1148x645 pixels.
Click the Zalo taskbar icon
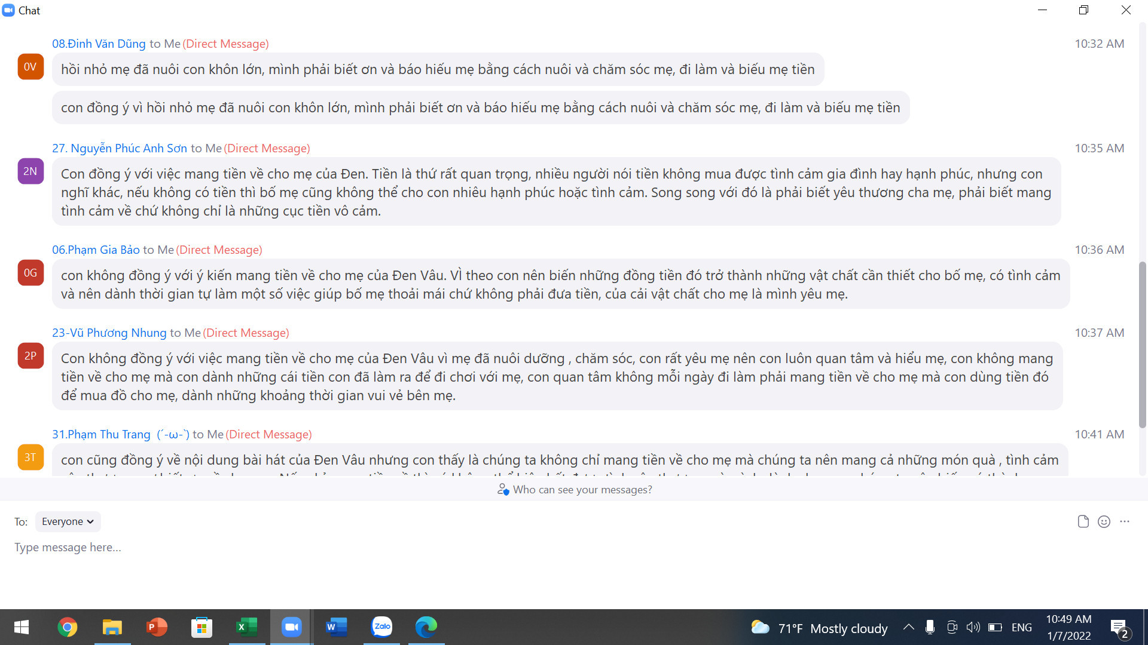[381, 627]
